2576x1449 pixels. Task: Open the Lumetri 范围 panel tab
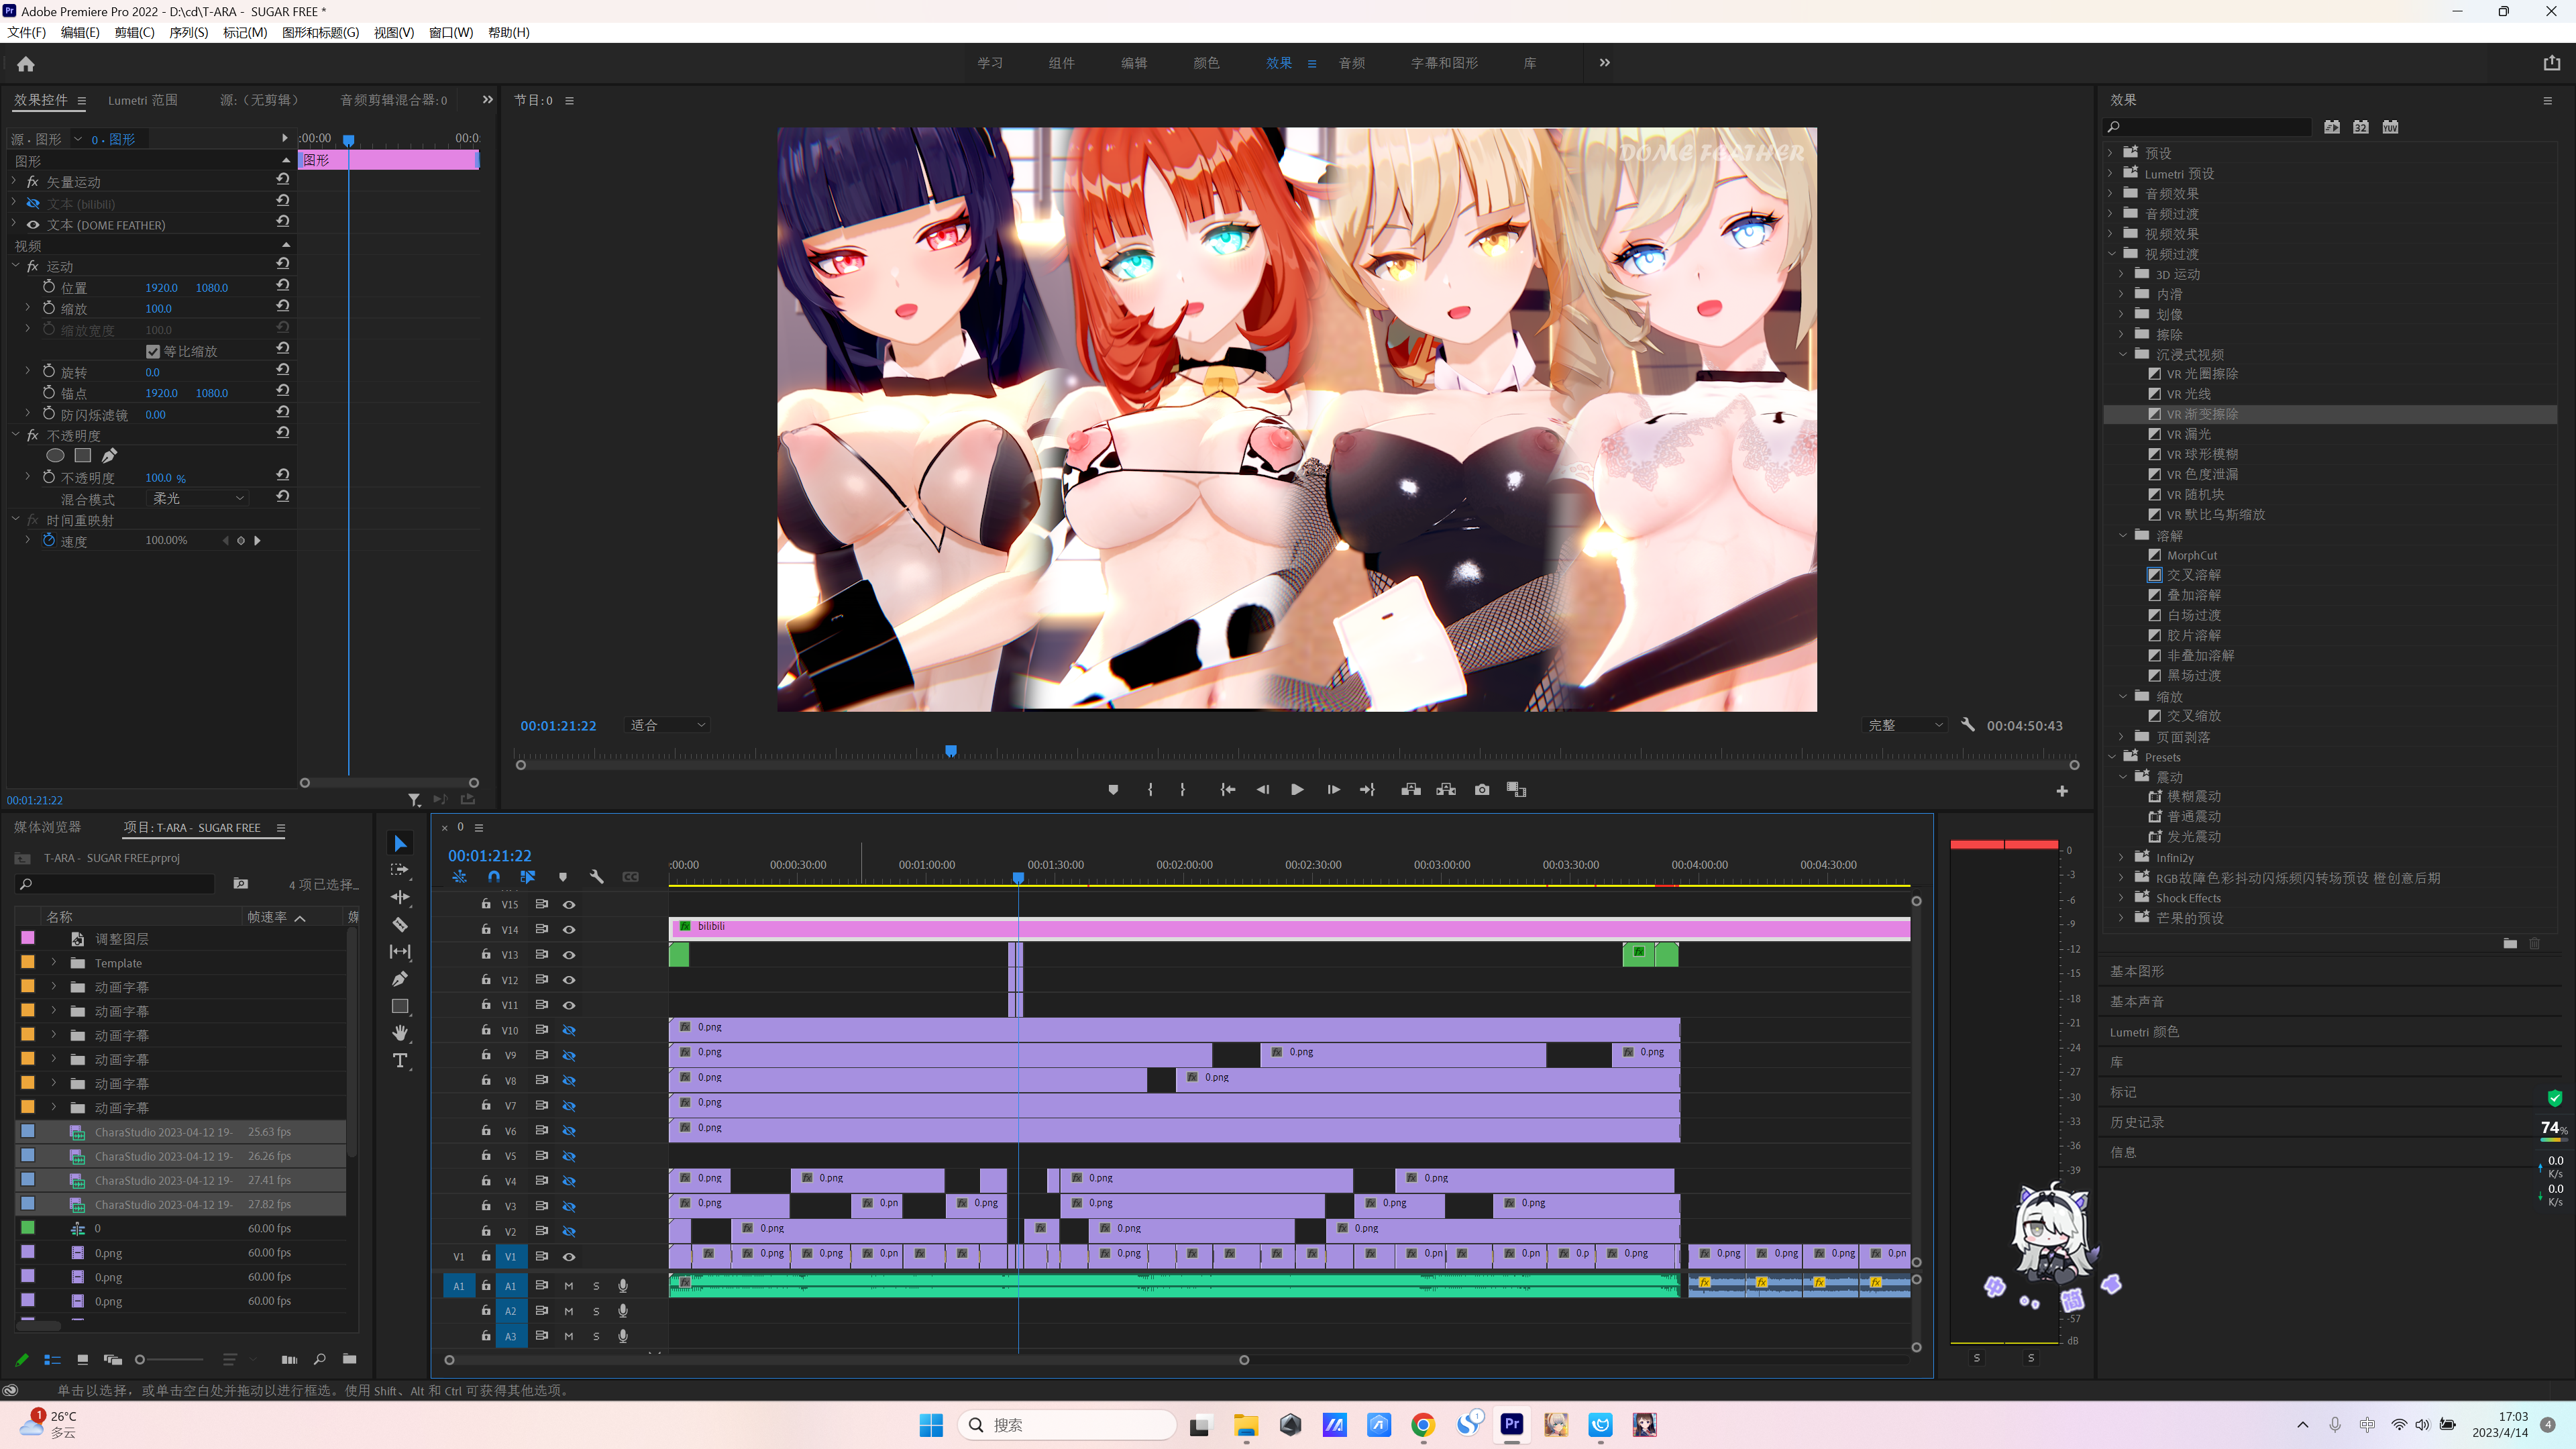143,100
